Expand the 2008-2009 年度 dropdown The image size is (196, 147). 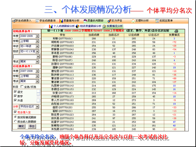(37, 36)
